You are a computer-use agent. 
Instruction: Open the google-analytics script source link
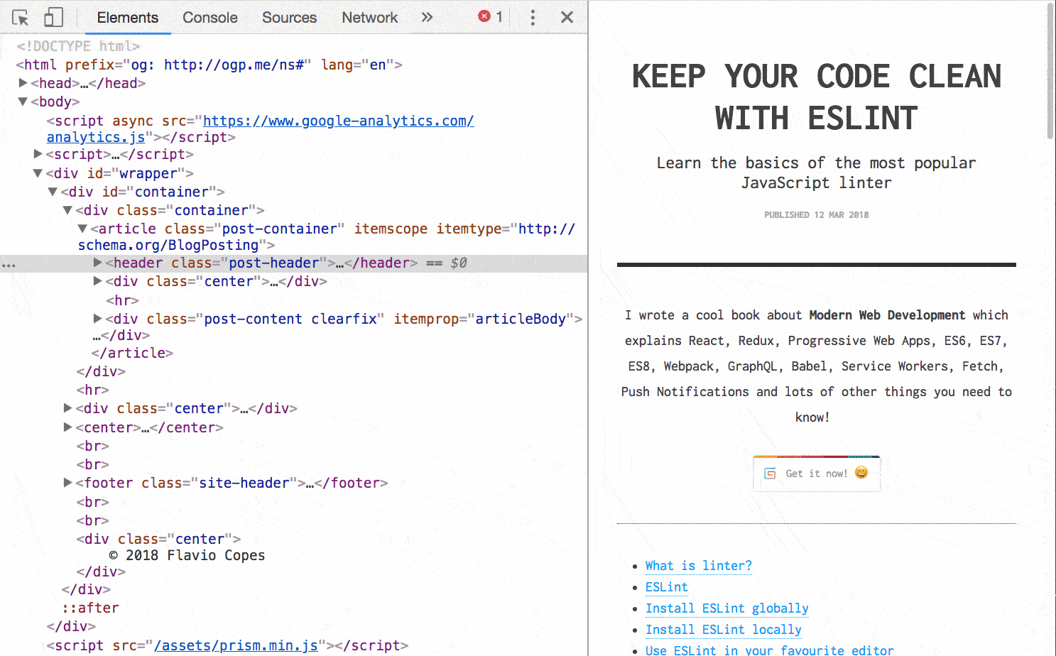click(x=338, y=121)
